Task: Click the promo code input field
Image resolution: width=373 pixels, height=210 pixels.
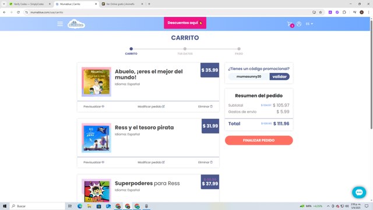Action: (x=249, y=76)
